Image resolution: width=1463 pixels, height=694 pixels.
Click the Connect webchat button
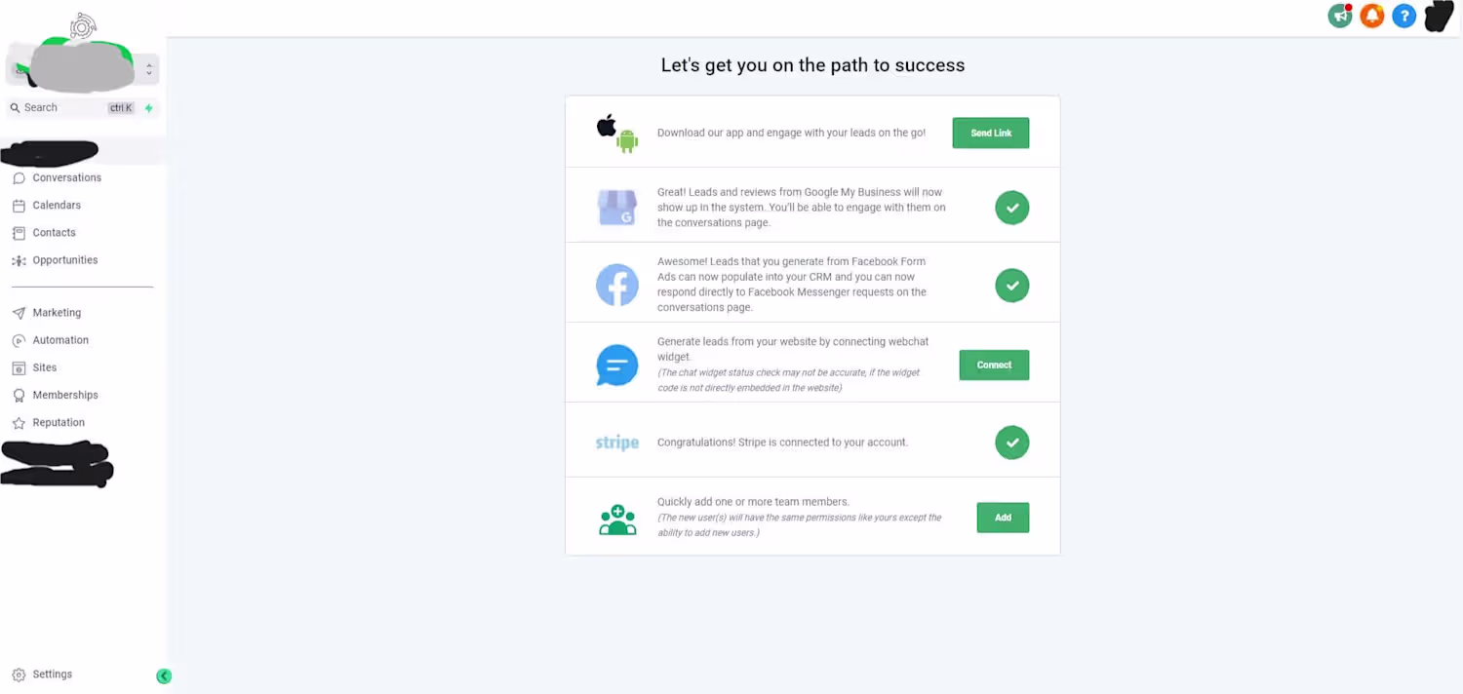tap(994, 365)
